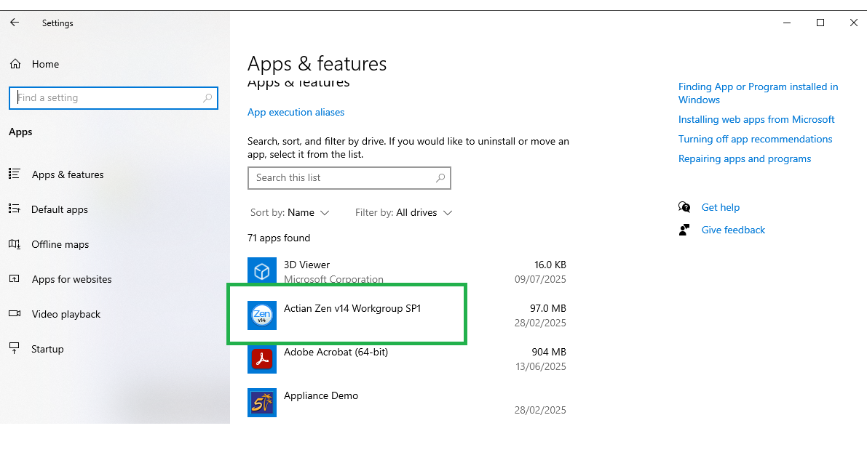Click the Video playback camera icon
867x471 pixels.
[15, 313]
